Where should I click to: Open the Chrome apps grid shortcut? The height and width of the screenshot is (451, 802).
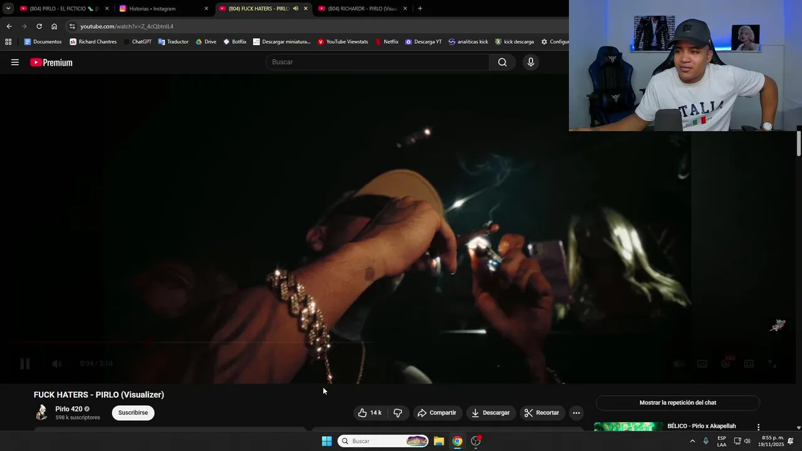click(x=8, y=42)
